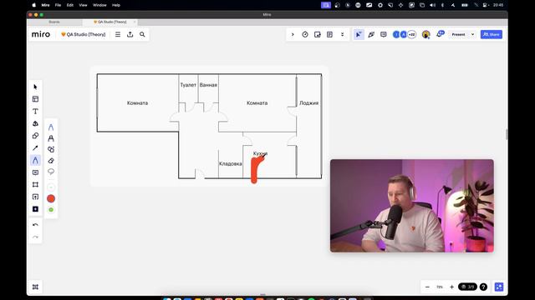Open the Reactions icon
The width and height of the screenshot is (535, 300).
point(371,34)
